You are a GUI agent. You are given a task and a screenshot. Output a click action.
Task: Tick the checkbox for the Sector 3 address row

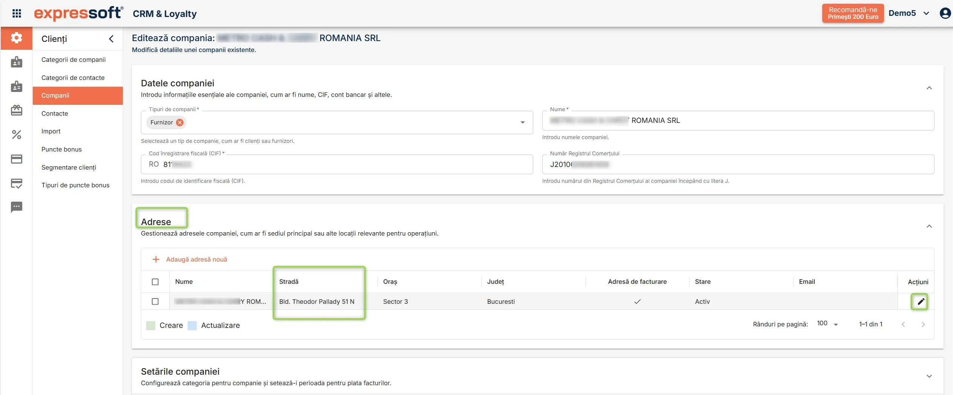155,302
